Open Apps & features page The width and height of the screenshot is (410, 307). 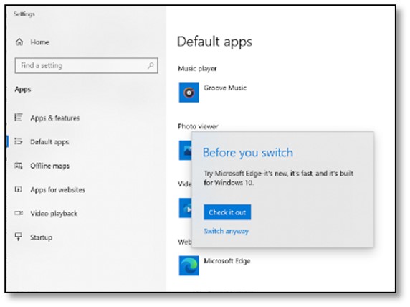55,118
